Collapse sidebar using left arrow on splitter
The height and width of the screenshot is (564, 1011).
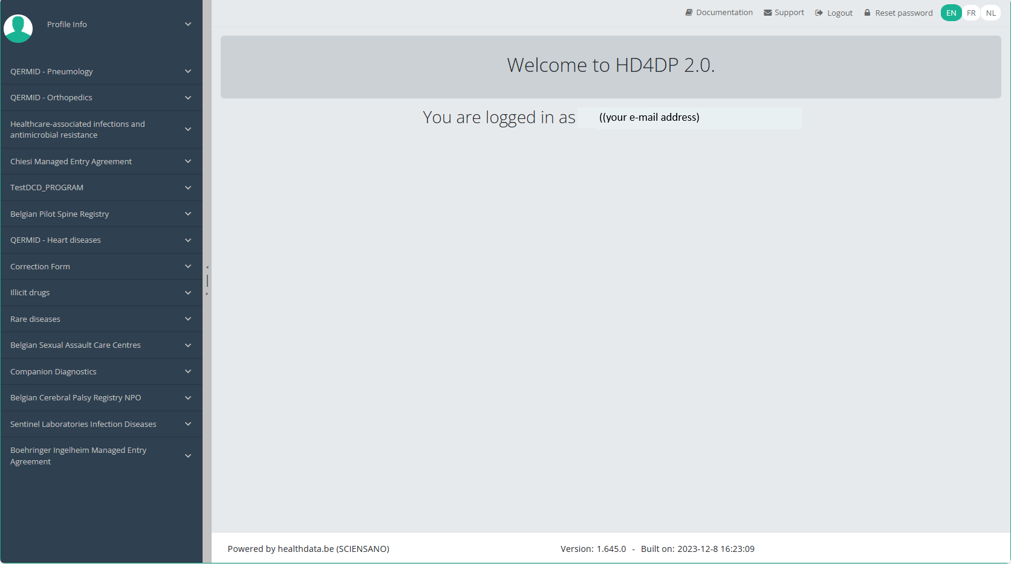tap(207, 267)
